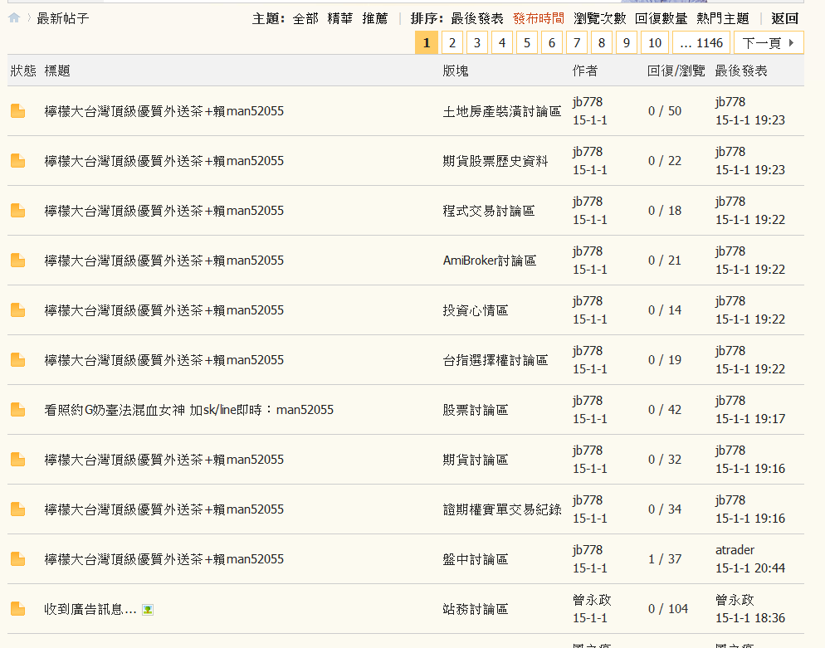Image resolution: width=825 pixels, height=648 pixels.
Task: Open the 最新帖子 breadcrumb link
Action: [62, 18]
